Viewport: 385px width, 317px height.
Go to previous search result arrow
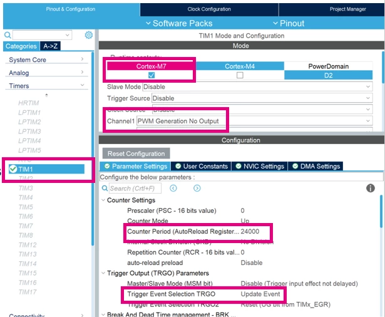(173, 188)
